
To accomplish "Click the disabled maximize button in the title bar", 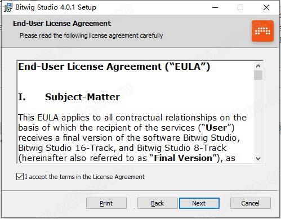I will click(x=240, y=7).
